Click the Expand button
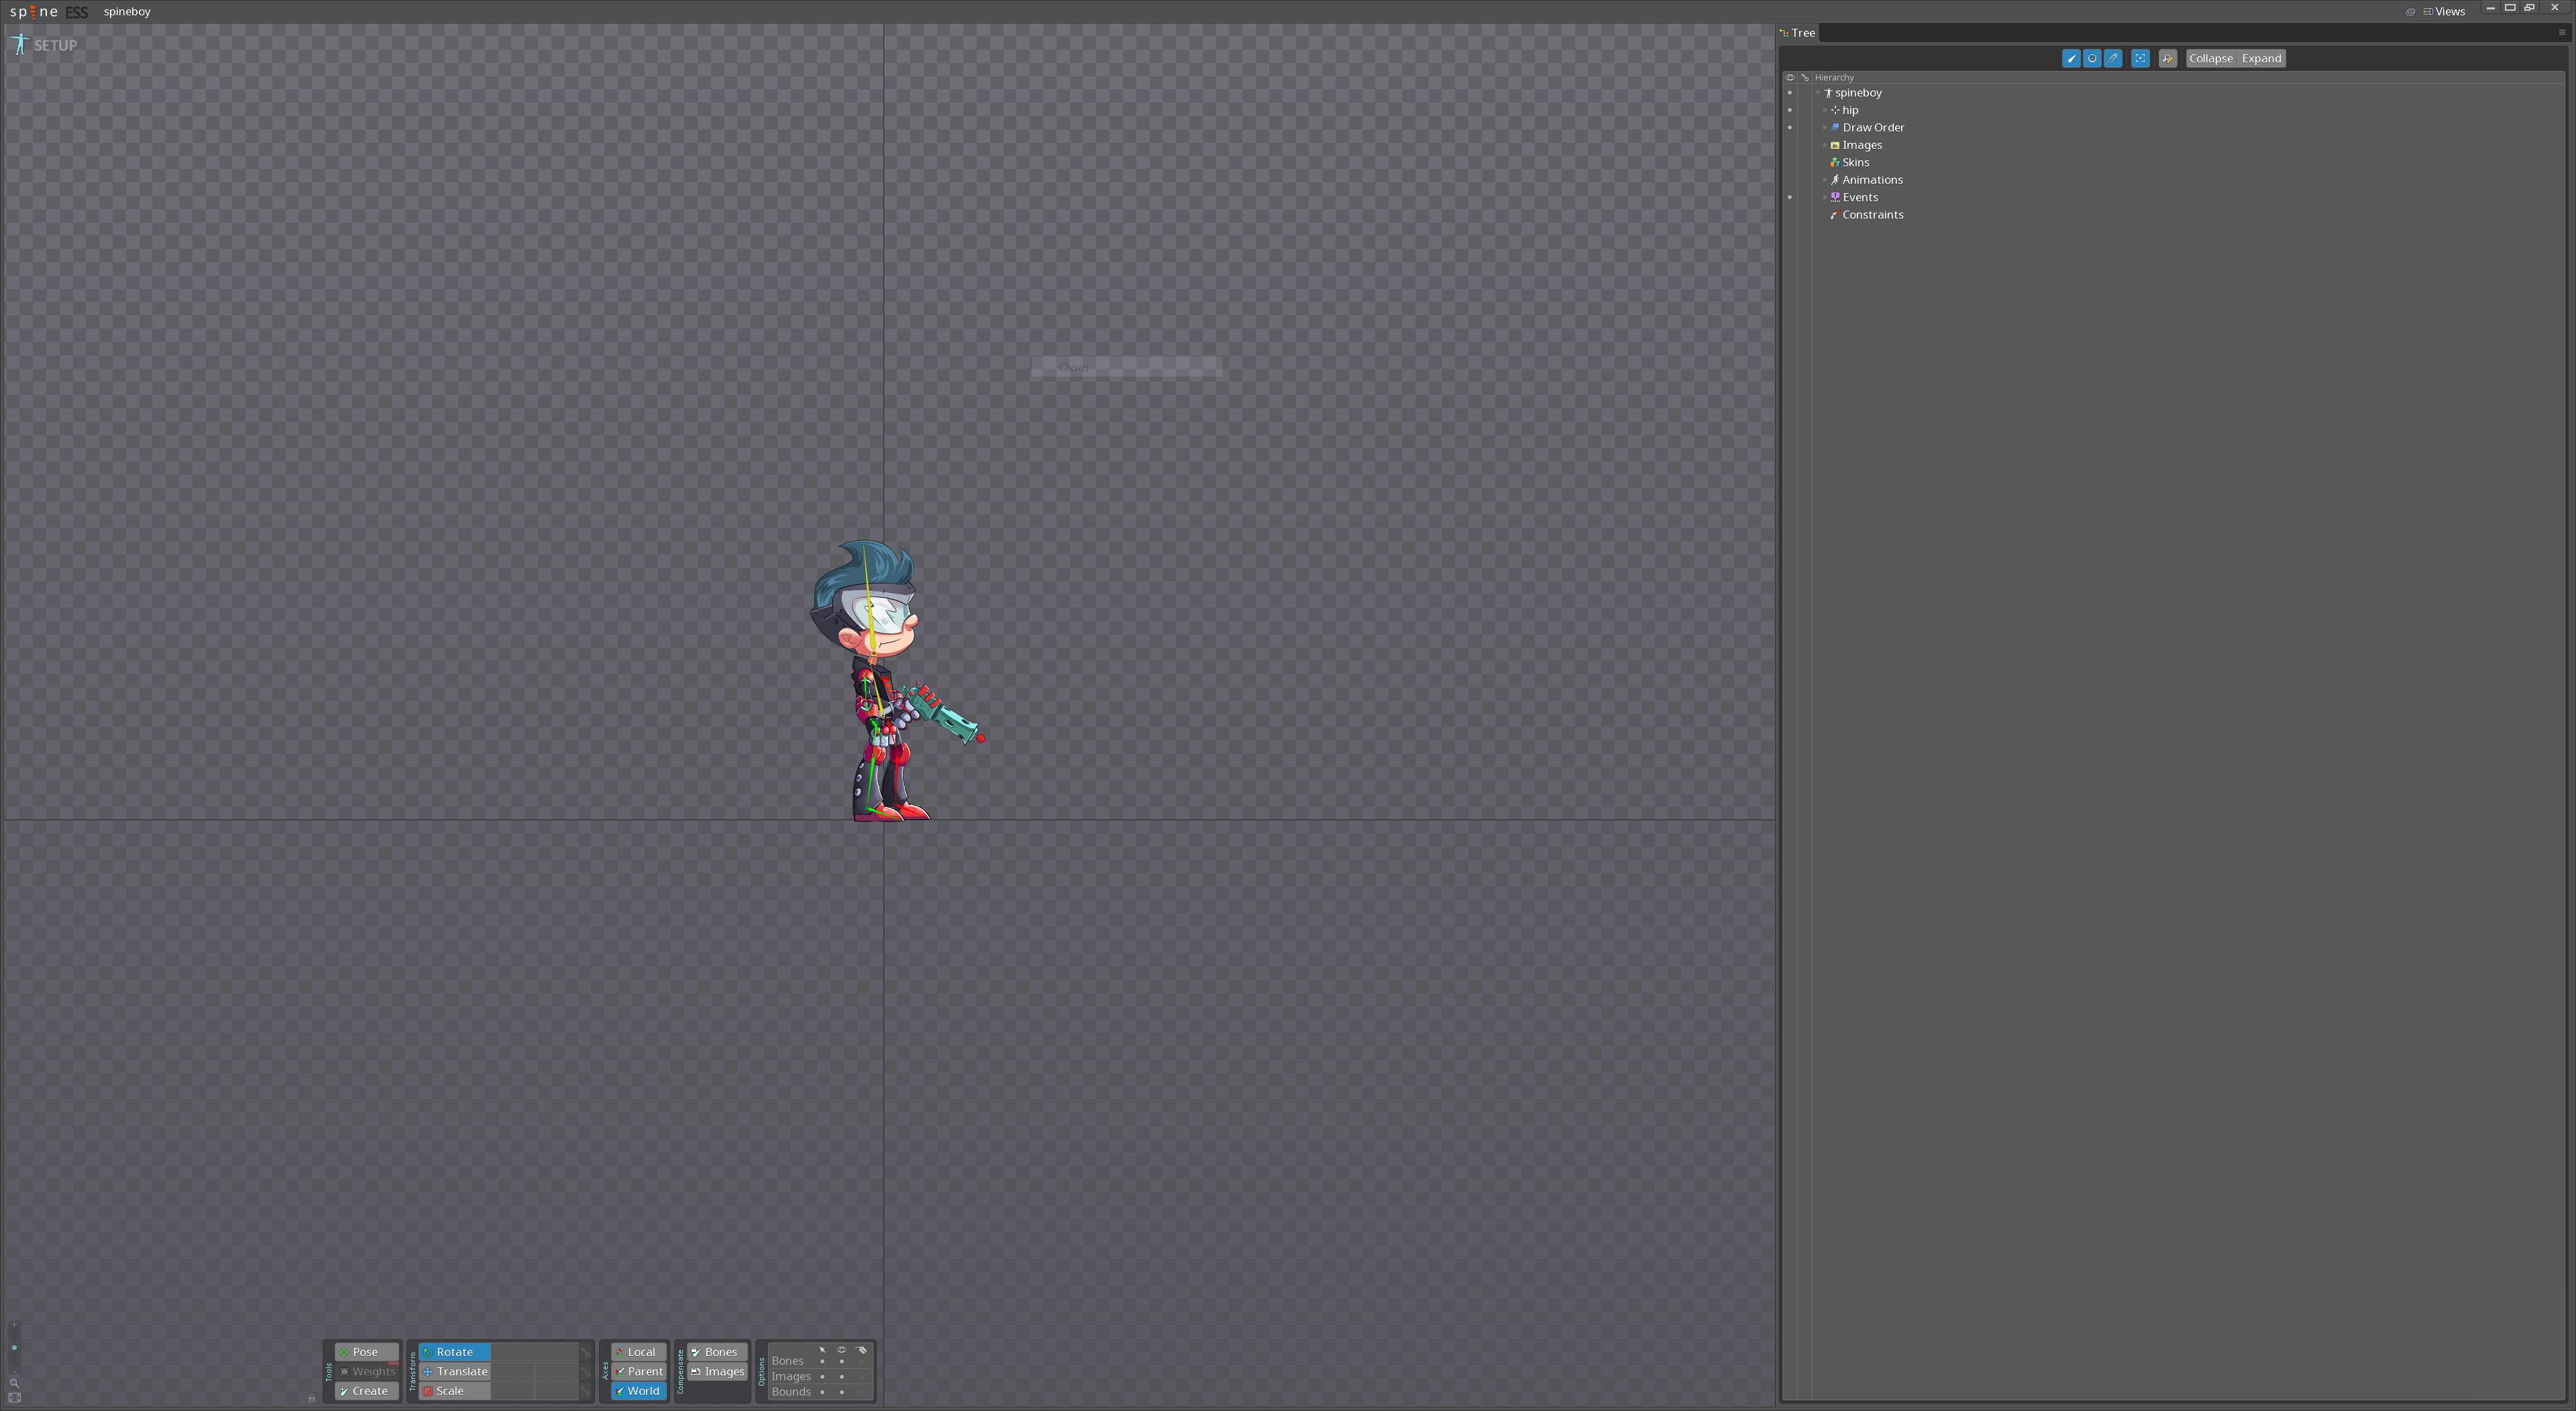This screenshot has width=2576, height=1411. point(2261,58)
